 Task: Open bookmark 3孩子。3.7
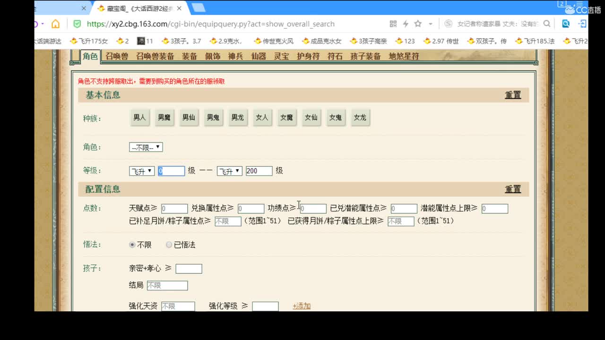pos(181,41)
